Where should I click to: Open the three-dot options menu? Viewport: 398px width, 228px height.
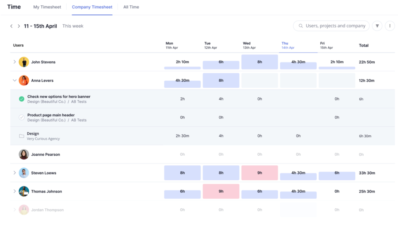click(390, 25)
